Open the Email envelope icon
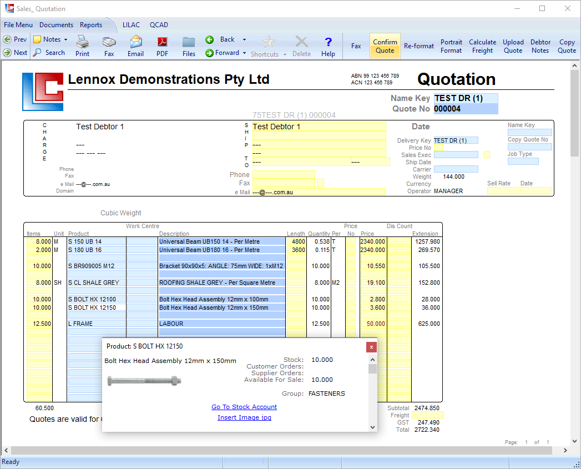 pos(135,46)
